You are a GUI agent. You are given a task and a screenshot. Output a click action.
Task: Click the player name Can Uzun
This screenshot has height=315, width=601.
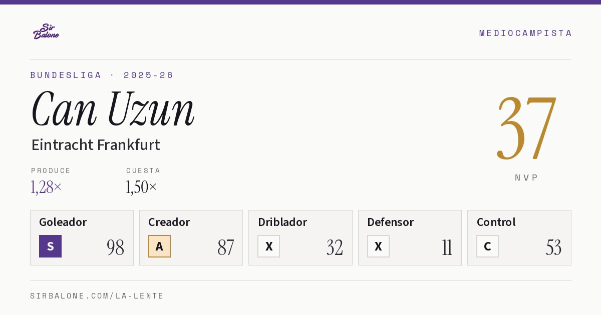113,109
